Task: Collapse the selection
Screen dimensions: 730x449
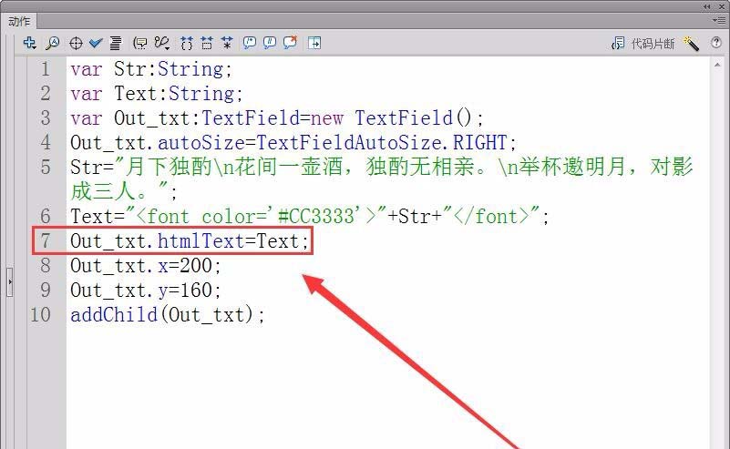Action: pos(207,44)
